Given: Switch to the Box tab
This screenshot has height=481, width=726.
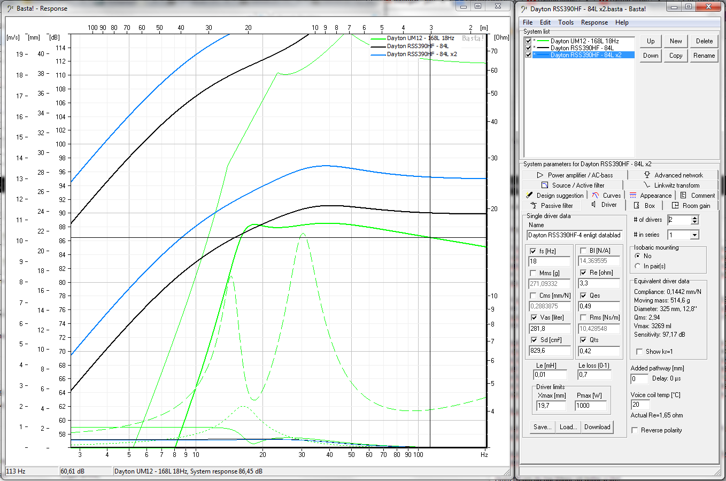Looking at the screenshot, I should [645, 206].
